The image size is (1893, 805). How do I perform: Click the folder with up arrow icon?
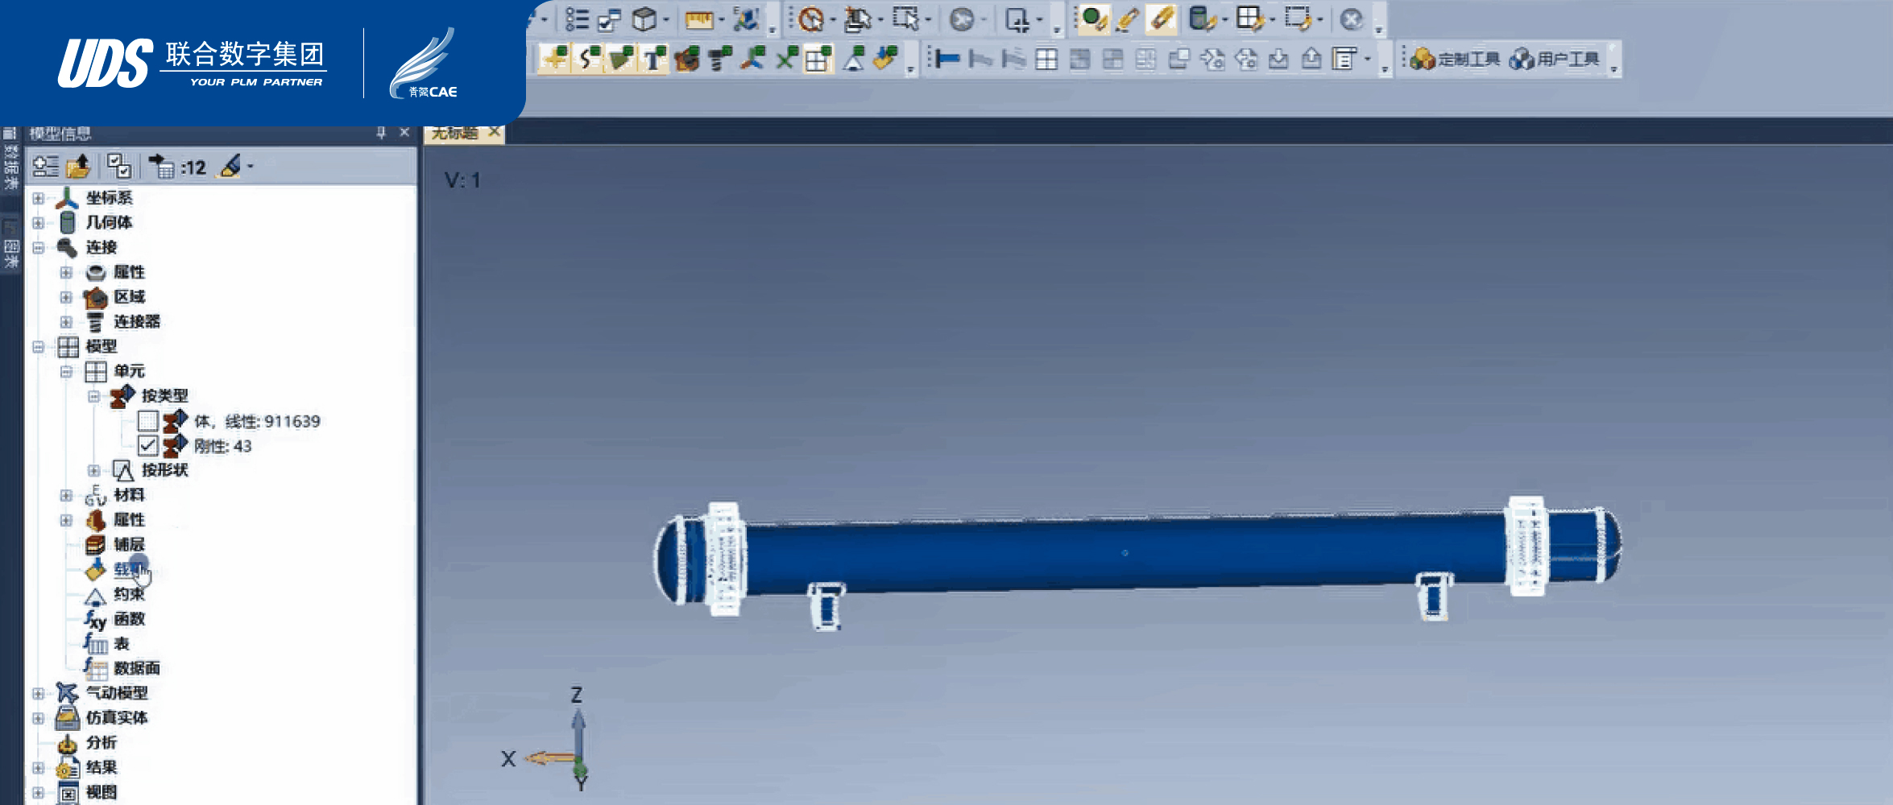coord(78,167)
